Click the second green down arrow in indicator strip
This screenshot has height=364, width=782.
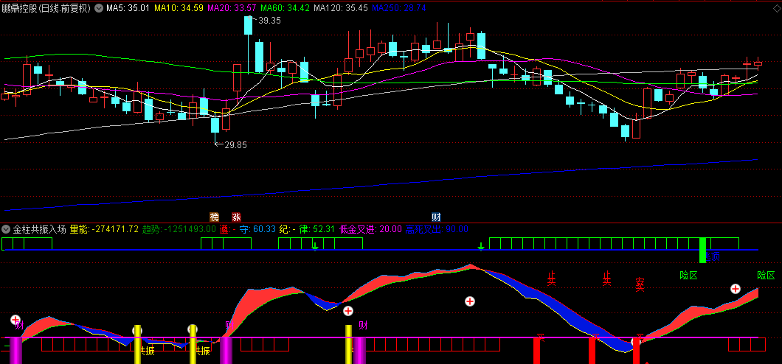(x=481, y=246)
